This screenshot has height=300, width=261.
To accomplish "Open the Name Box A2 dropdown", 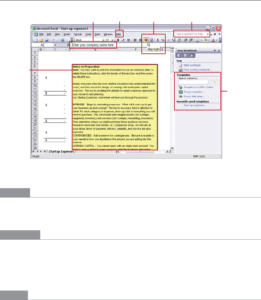I will tap(55, 45).
